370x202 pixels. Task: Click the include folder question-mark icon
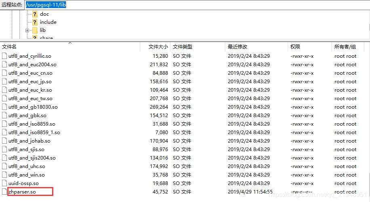pos(35,22)
